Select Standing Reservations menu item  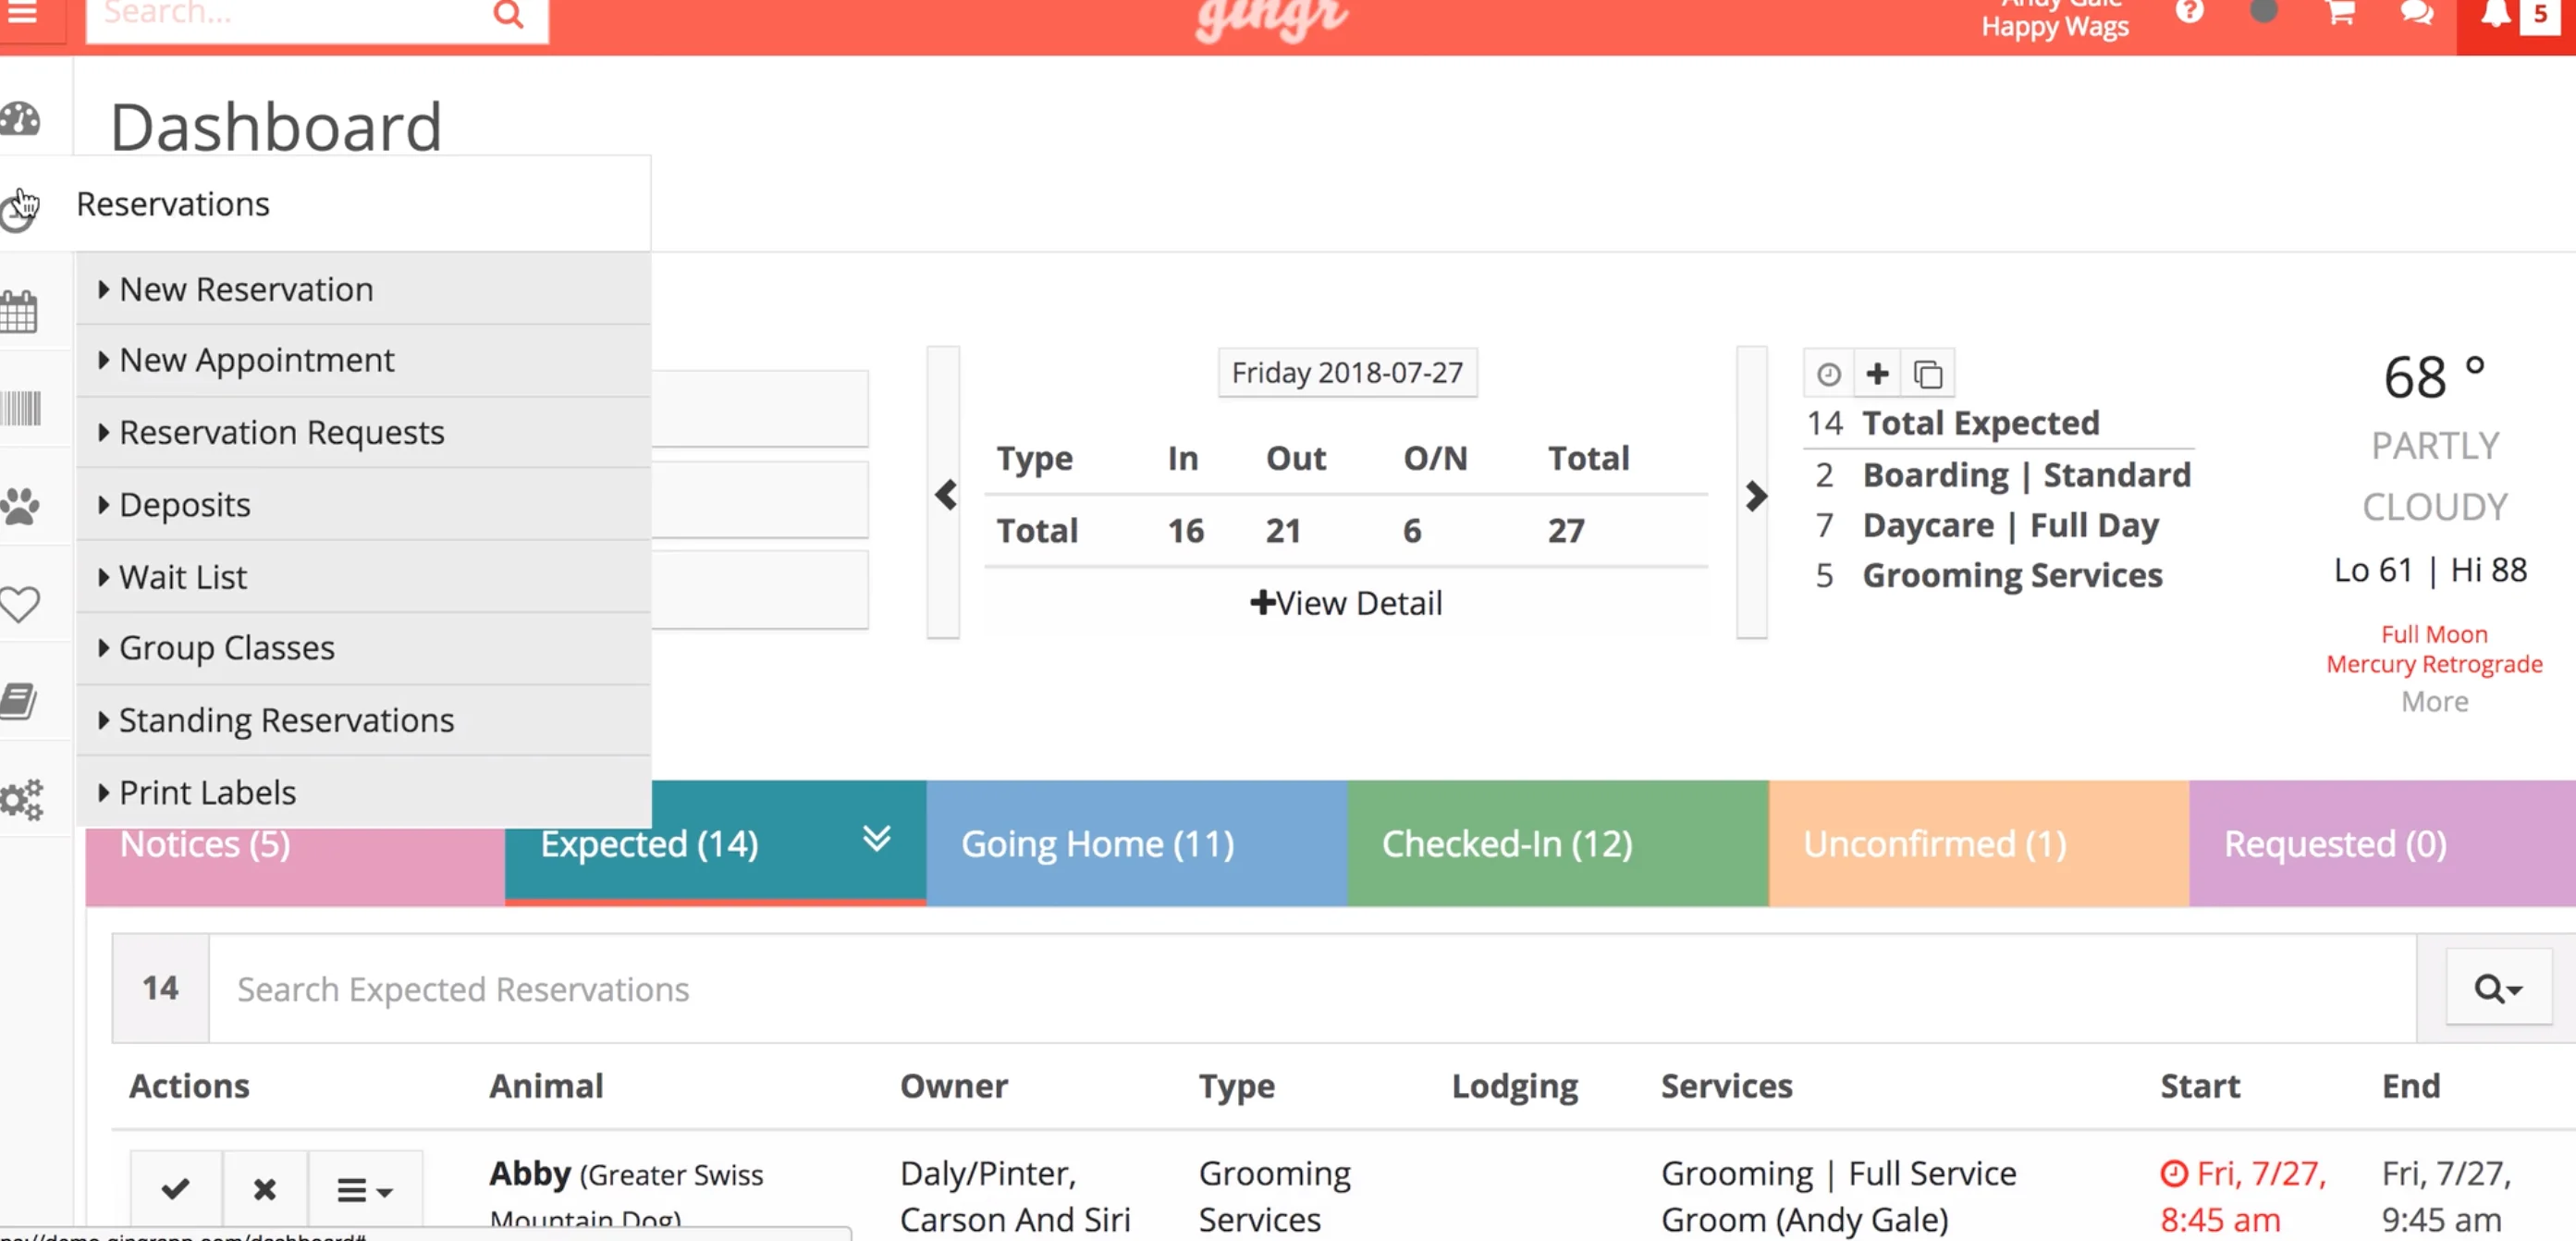pos(286,719)
